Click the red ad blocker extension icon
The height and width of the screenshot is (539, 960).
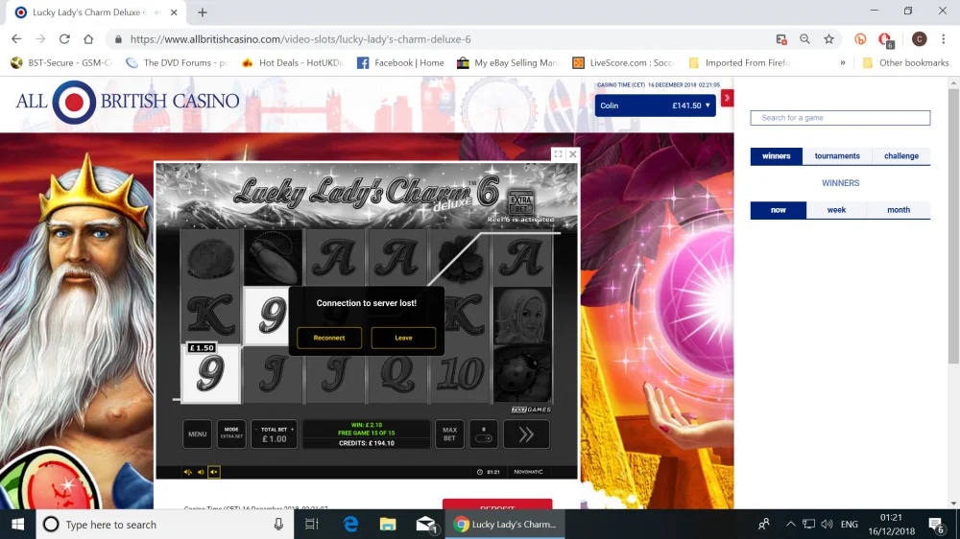(885, 39)
